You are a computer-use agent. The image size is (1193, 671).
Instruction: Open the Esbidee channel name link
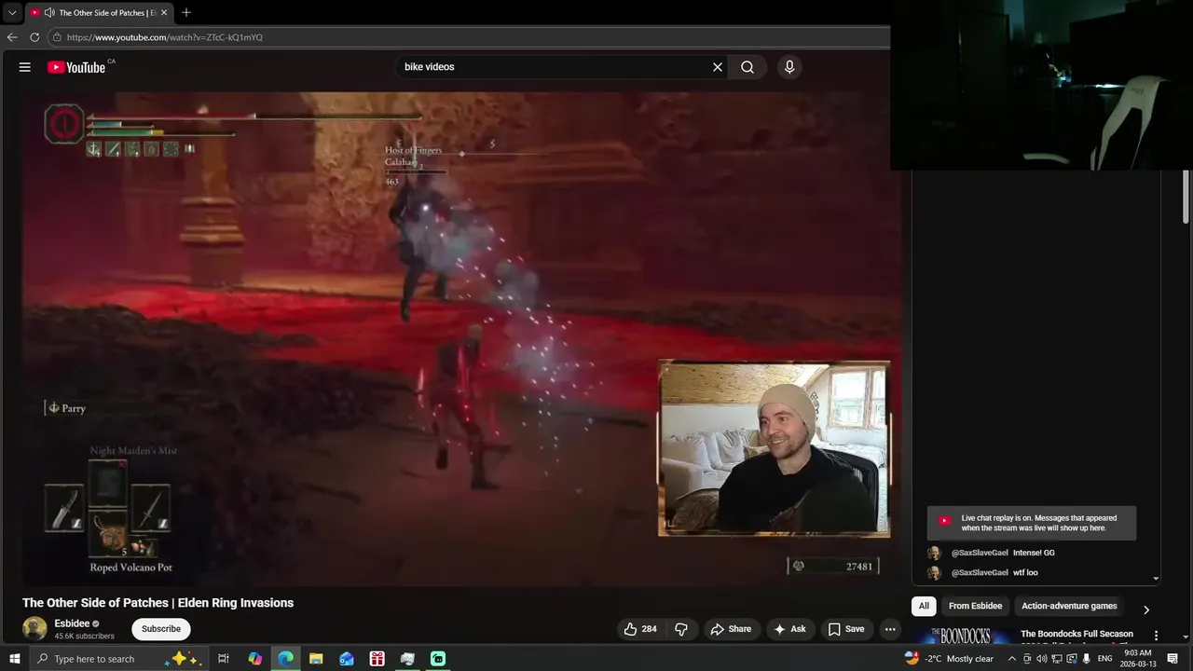tap(72, 623)
